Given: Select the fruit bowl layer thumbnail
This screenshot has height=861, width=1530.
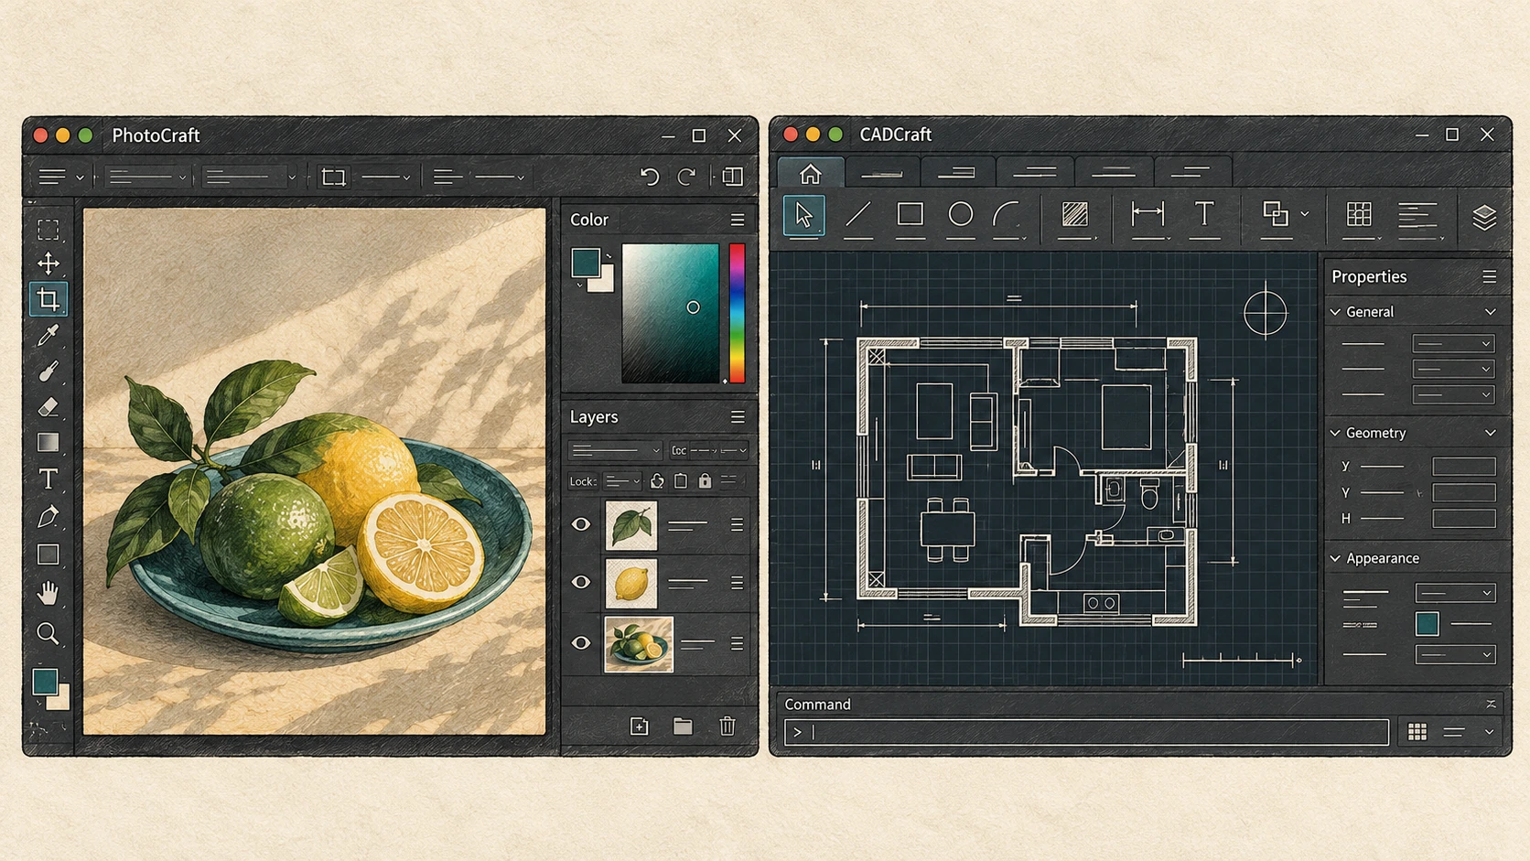Looking at the screenshot, I should point(639,644).
